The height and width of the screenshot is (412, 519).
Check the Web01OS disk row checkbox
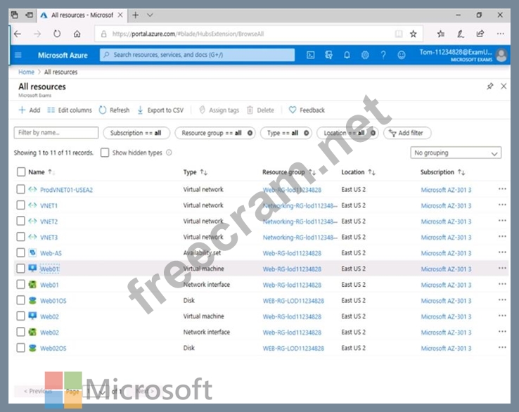[21, 300]
